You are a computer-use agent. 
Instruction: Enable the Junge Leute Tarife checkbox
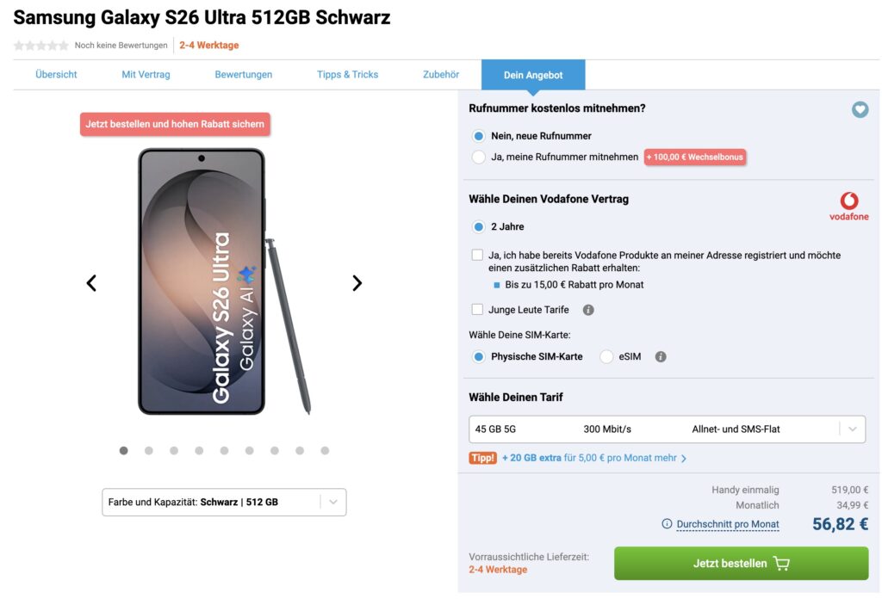coord(477,310)
